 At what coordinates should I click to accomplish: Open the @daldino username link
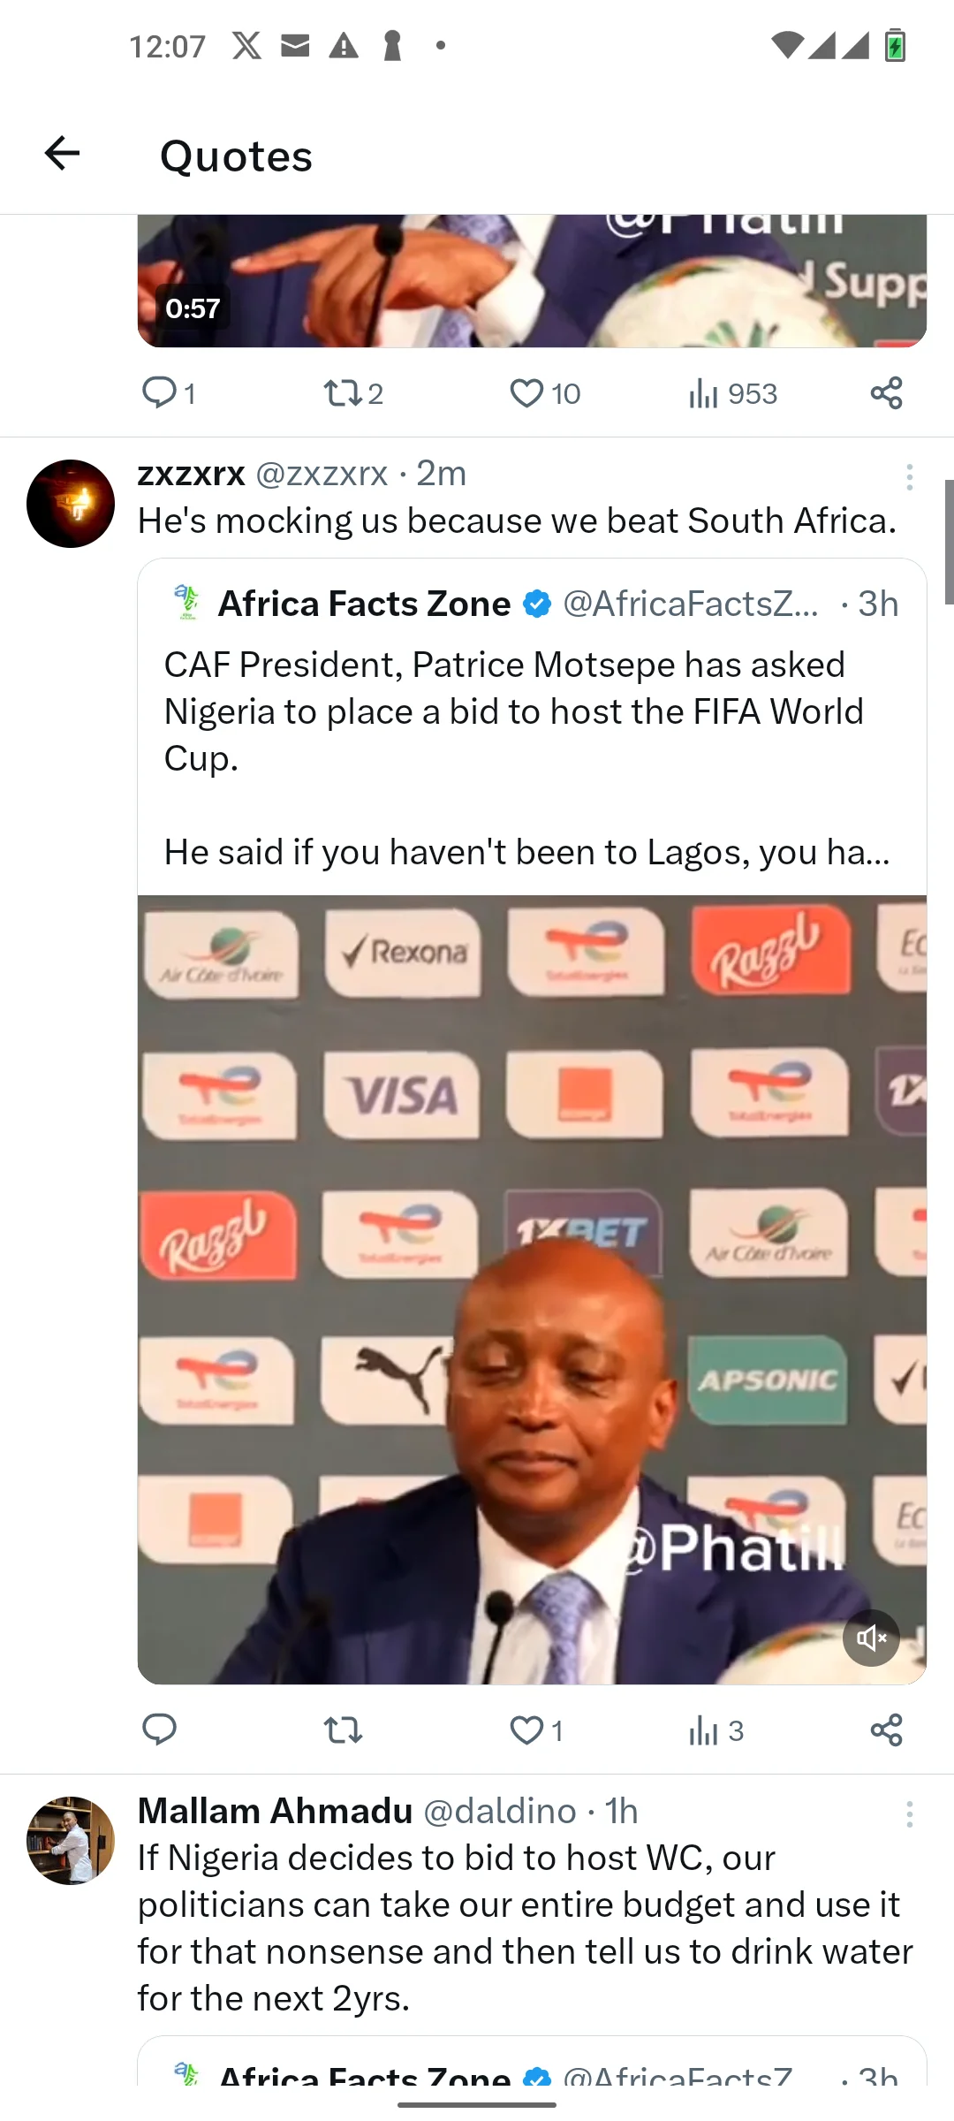pyautogui.click(x=500, y=1812)
